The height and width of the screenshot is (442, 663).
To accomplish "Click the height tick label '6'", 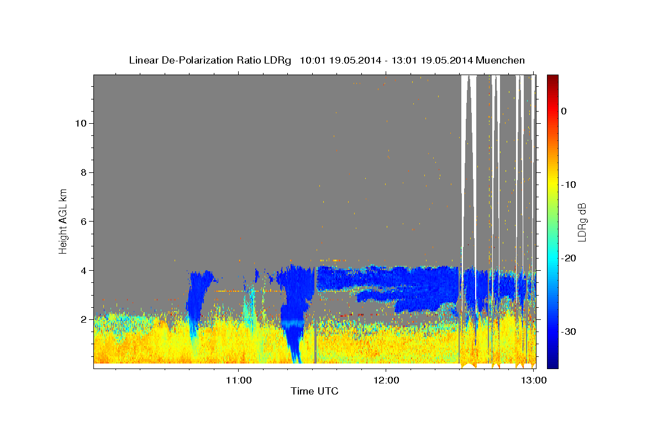I will click(83, 221).
